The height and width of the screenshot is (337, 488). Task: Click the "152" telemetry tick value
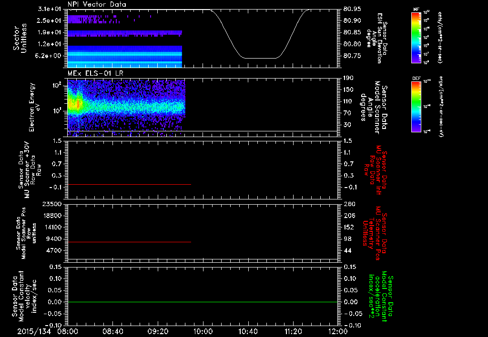pyautogui.click(x=348, y=227)
